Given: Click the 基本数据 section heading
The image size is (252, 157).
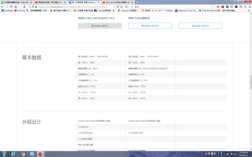Looking at the screenshot, I should tap(31, 57).
